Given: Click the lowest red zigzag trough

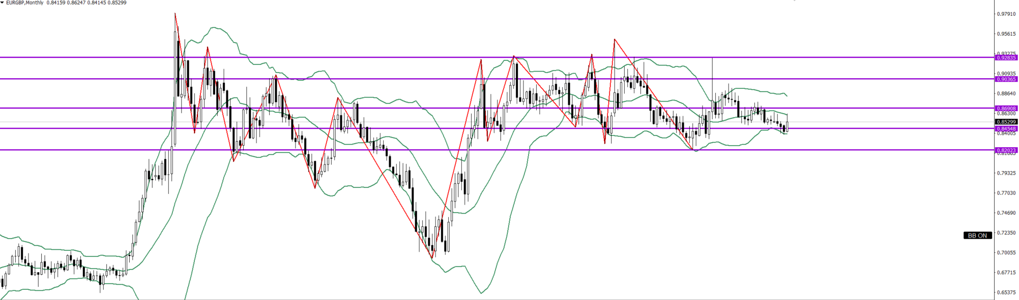Looking at the screenshot, I should pyautogui.click(x=432, y=258).
